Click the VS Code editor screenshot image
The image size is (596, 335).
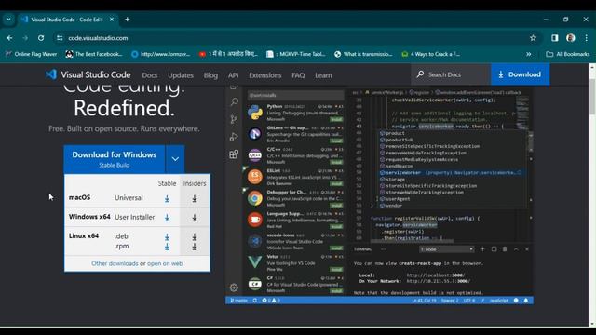click(379, 194)
